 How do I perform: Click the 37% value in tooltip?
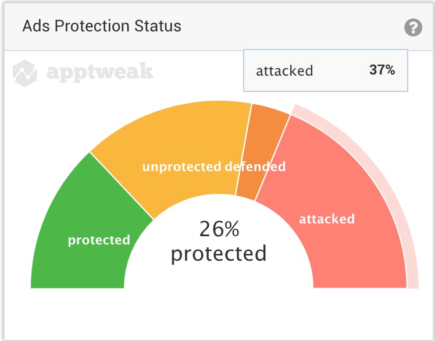point(382,70)
